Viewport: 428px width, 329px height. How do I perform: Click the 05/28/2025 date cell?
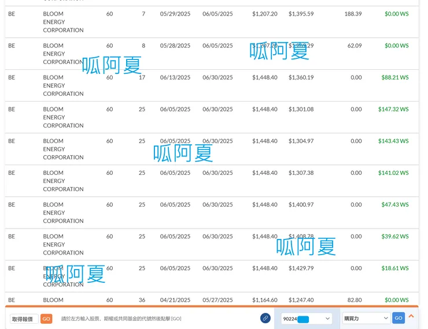tap(175, 46)
